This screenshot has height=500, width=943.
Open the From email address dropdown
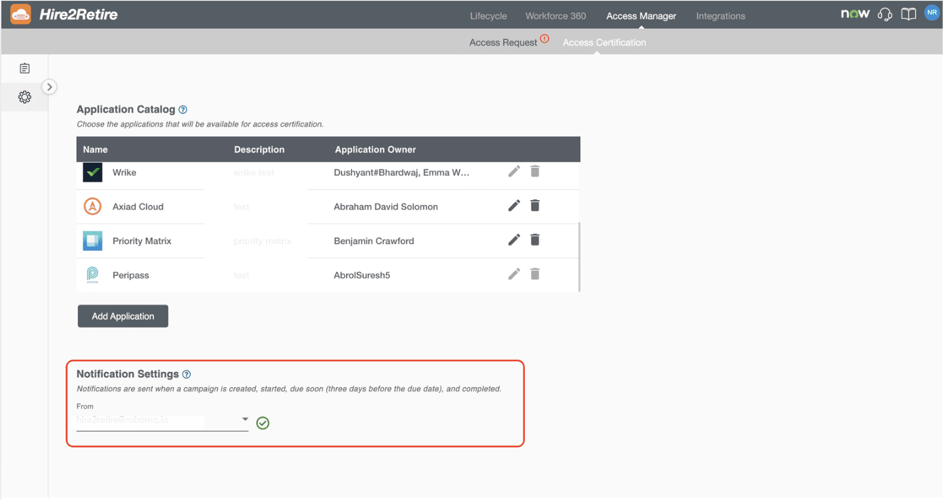tap(245, 420)
